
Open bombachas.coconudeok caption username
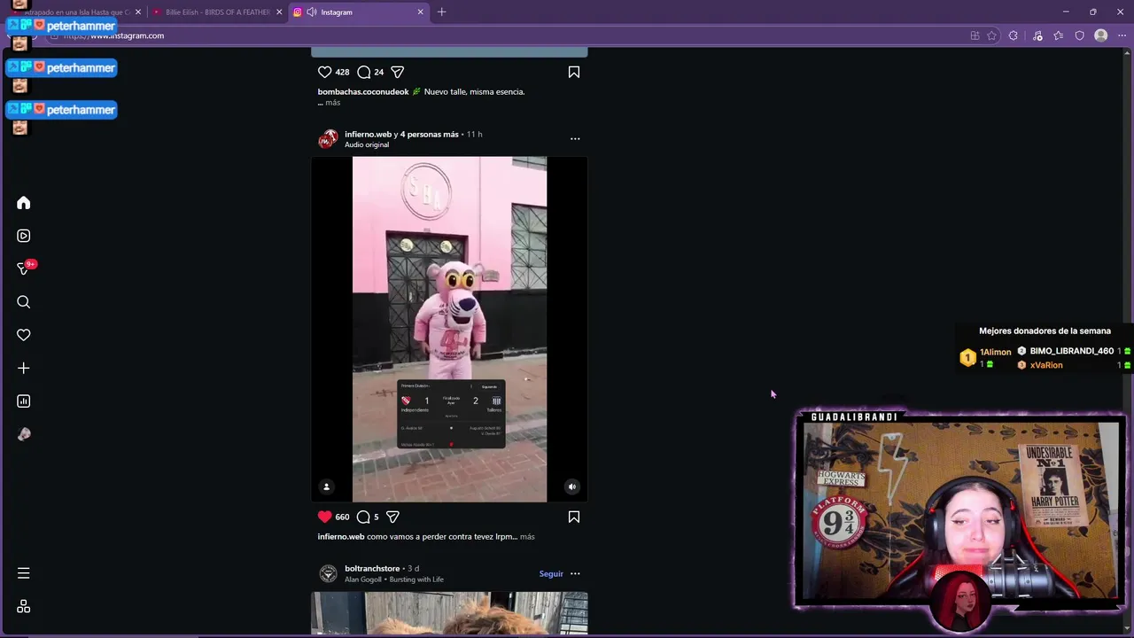pyautogui.click(x=363, y=91)
